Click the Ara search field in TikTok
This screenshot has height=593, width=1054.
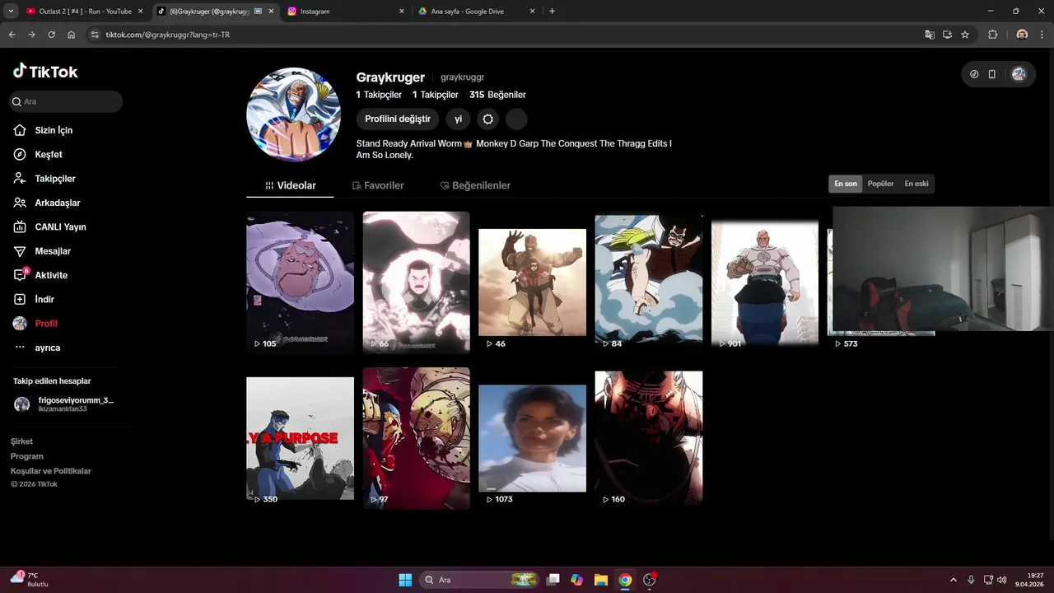coord(66,101)
